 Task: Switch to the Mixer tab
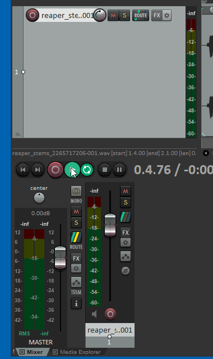(x=35, y=352)
